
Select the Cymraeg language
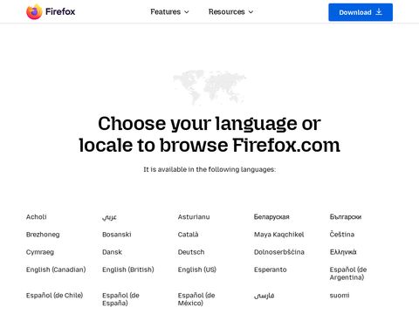40,252
